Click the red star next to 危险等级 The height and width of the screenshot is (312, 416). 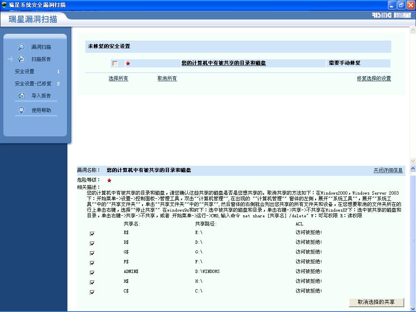coord(109,180)
